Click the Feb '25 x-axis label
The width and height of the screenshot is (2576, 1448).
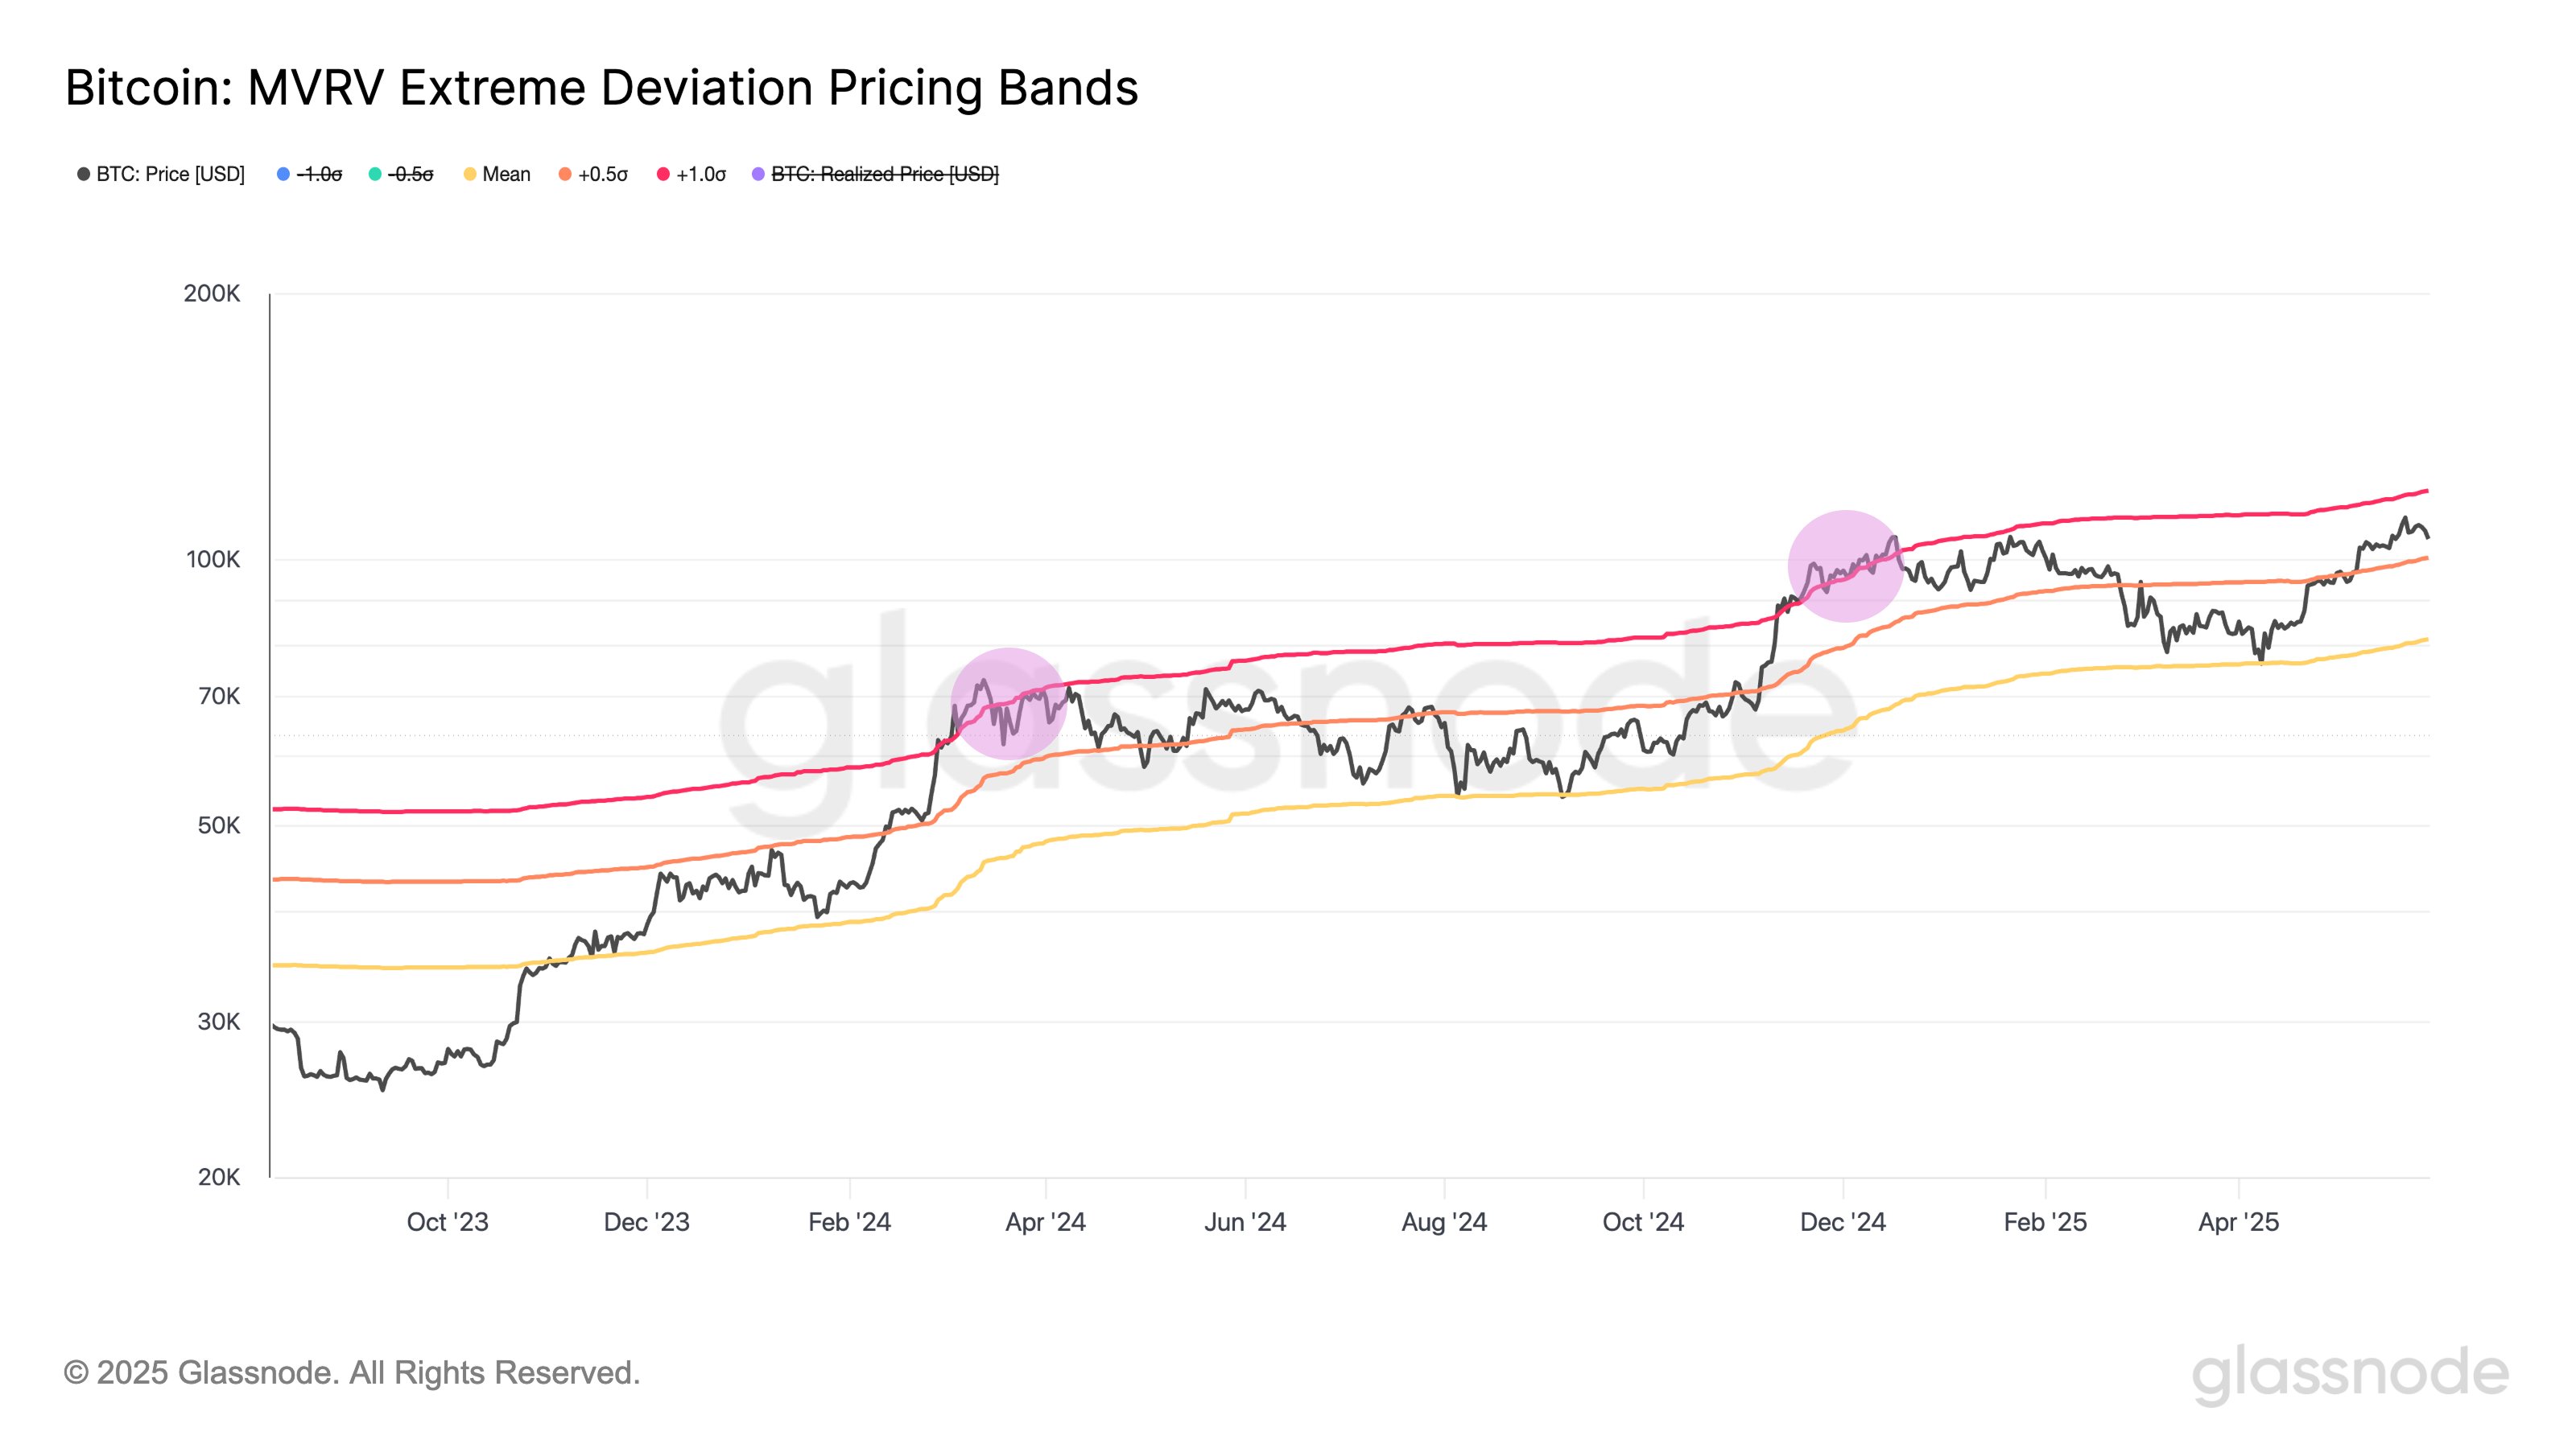2045,1222
